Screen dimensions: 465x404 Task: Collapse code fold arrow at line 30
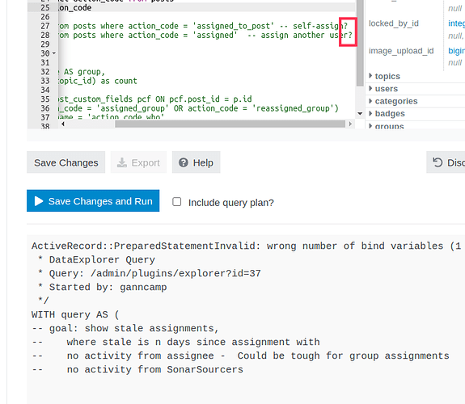[54, 53]
